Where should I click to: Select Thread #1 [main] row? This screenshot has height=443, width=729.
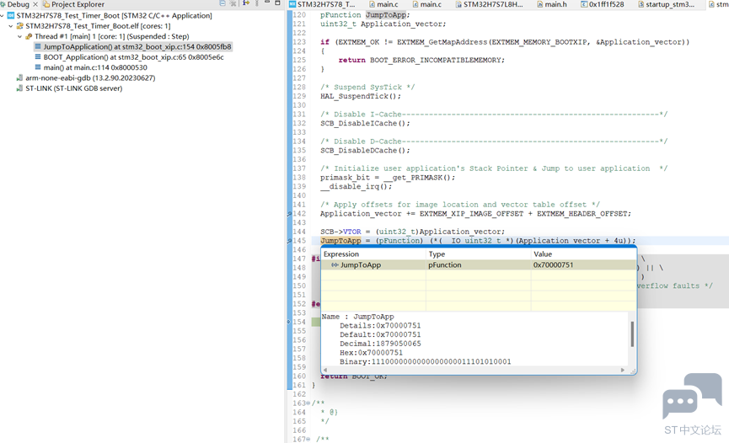click(111, 36)
